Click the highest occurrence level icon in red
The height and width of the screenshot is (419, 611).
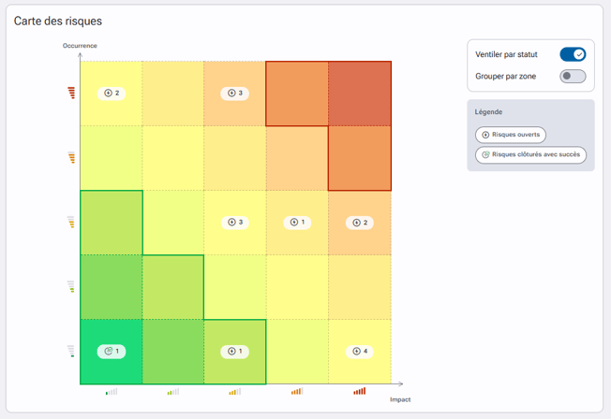(71, 93)
